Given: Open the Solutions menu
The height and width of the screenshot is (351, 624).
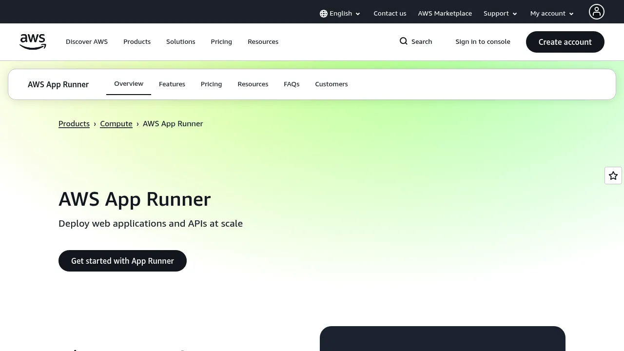Looking at the screenshot, I should (x=181, y=42).
